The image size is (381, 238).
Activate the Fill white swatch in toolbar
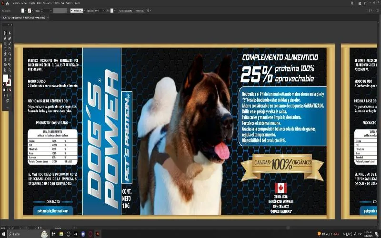(5, 78)
